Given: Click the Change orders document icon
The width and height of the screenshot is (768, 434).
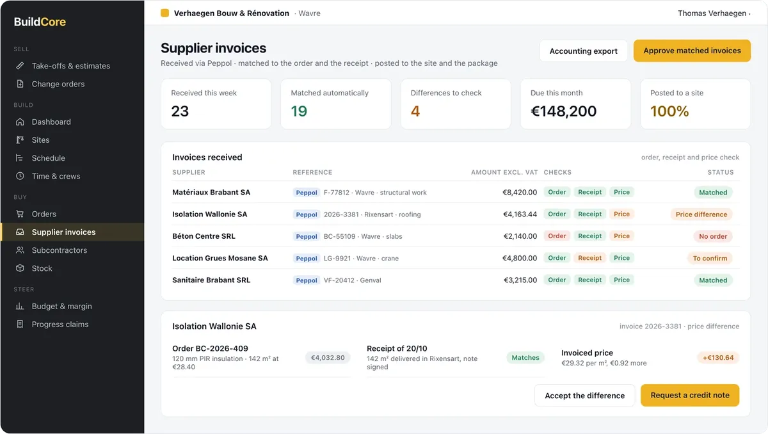Looking at the screenshot, I should click(20, 84).
